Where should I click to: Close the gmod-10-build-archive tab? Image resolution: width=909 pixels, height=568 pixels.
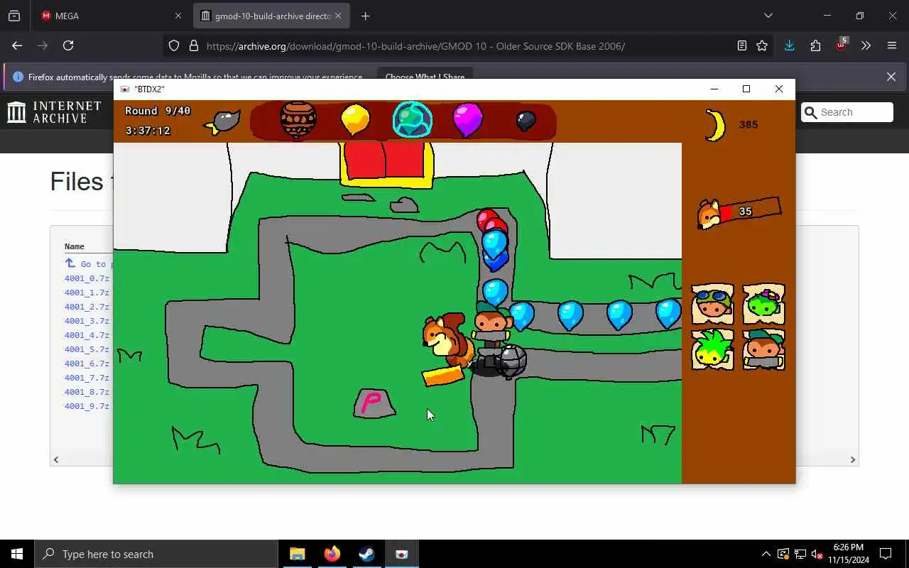(338, 16)
